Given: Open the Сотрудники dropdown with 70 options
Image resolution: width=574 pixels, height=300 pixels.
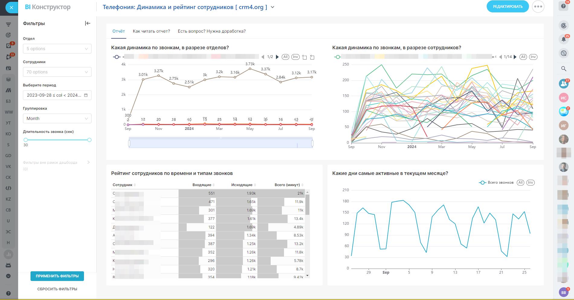Looking at the screenshot, I should click(x=57, y=72).
